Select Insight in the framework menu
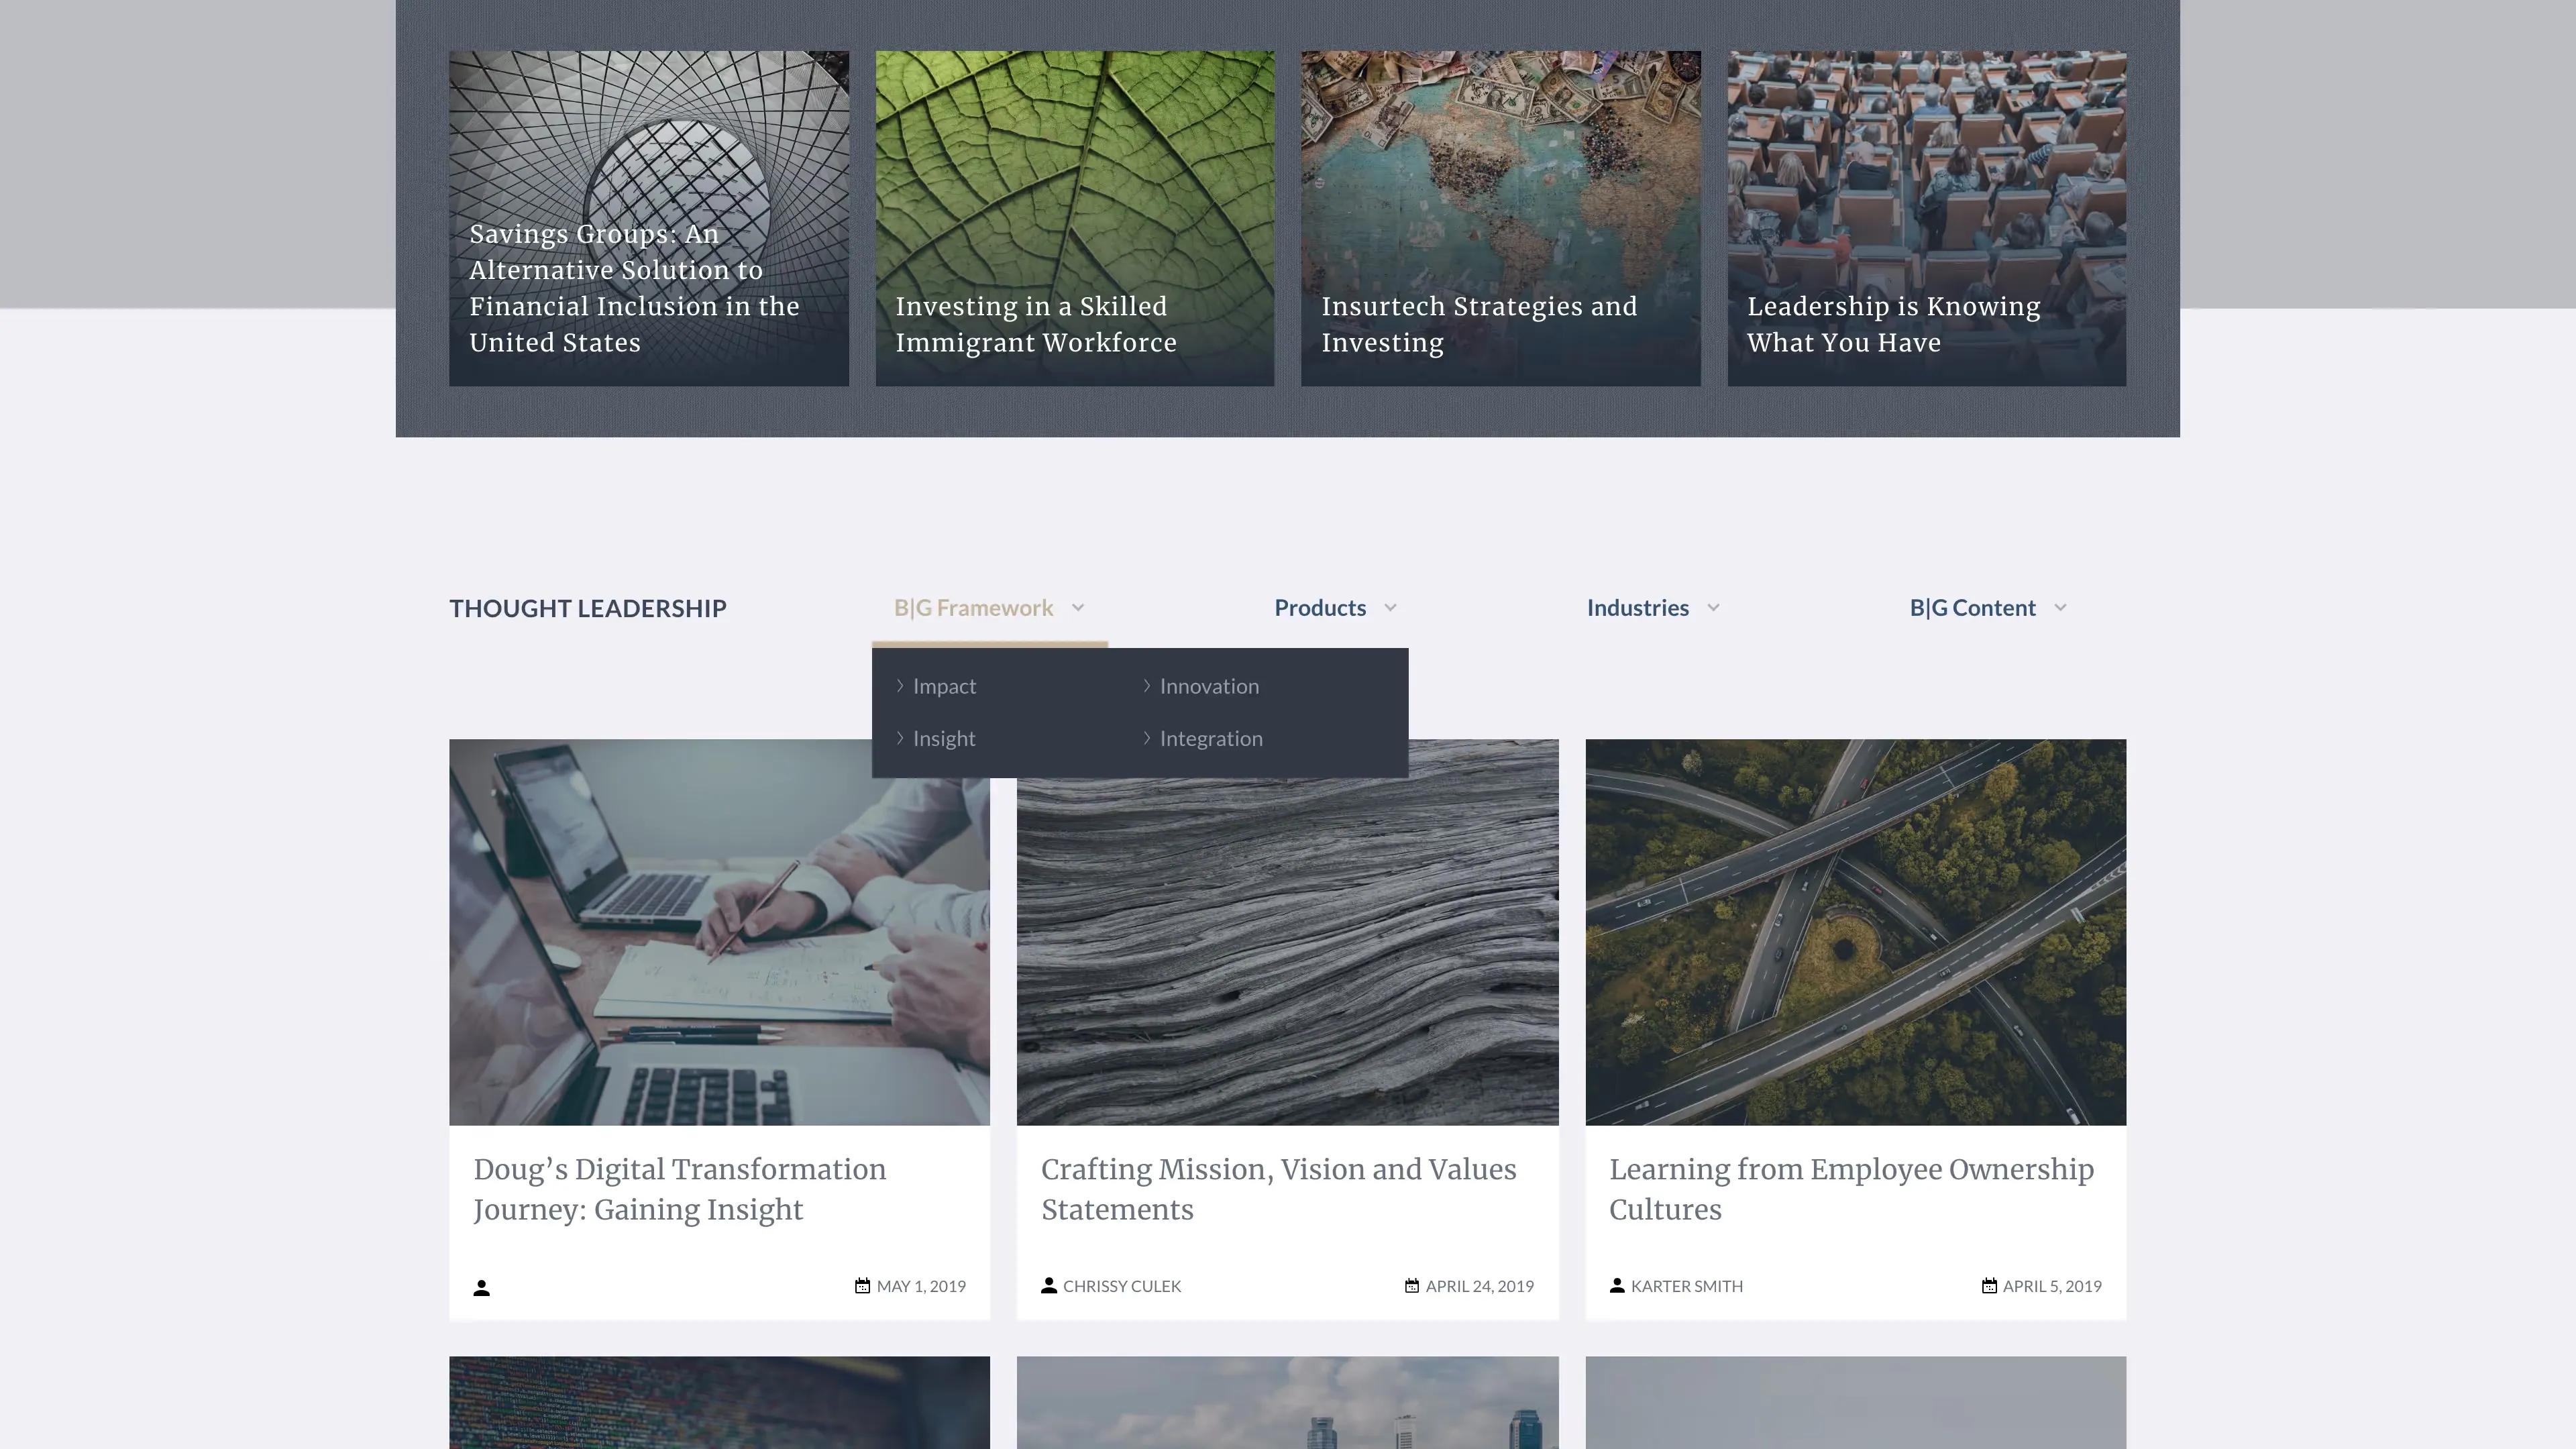The width and height of the screenshot is (2576, 1449). [944, 738]
